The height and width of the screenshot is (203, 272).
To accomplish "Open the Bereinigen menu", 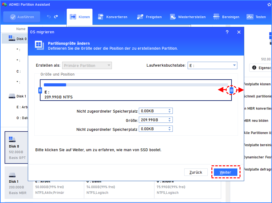I will (x=226, y=17).
